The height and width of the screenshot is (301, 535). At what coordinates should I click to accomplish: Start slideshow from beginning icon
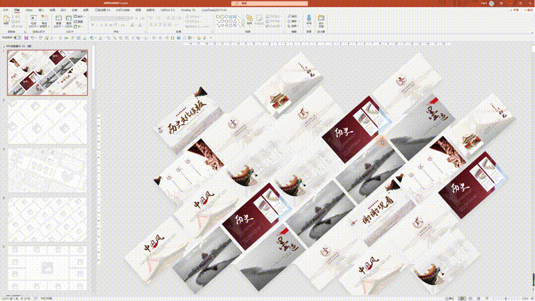click(33, 19)
